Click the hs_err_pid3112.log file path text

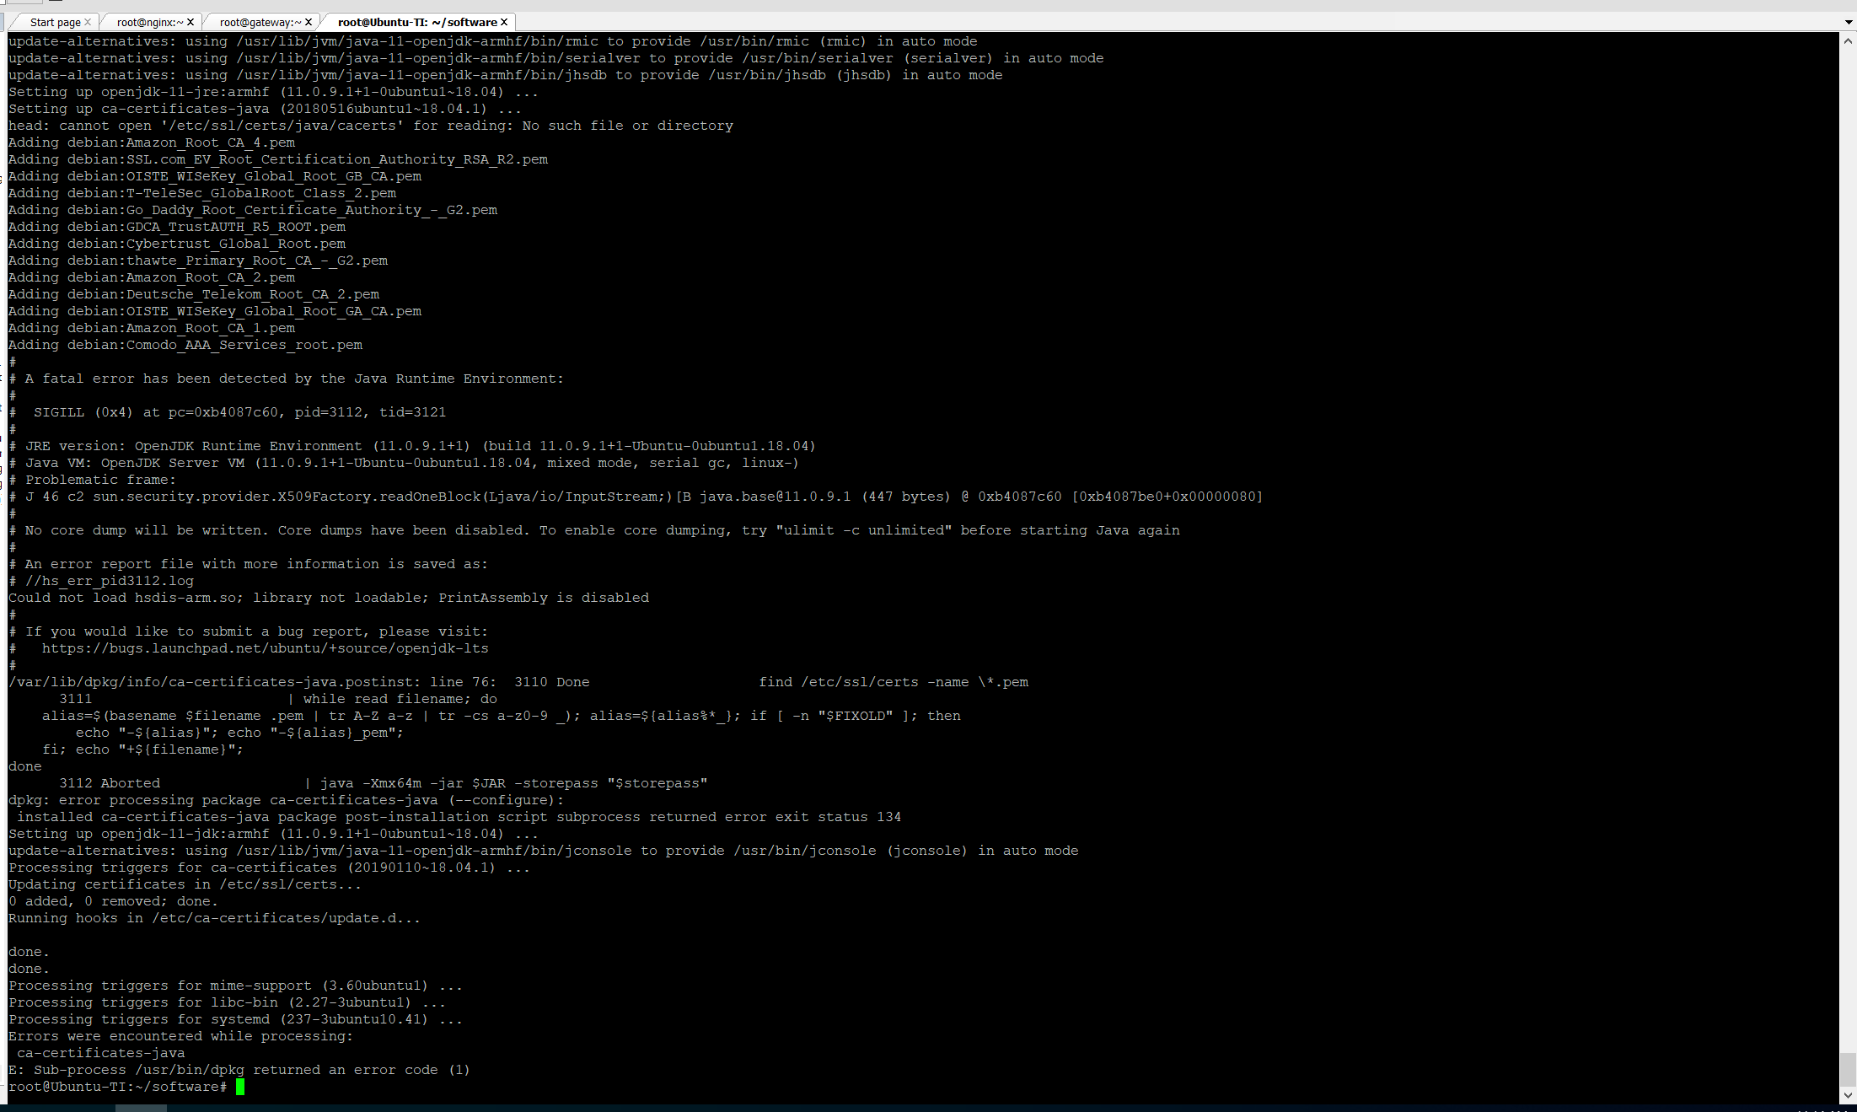(x=110, y=581)
